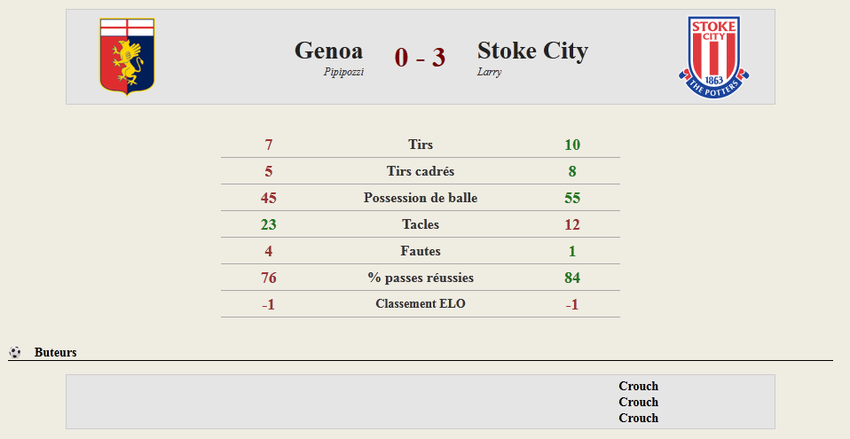Image resolution: width=850 pixels, height=439 pixels.
Task: Select player name Pipipozzi
Action: [343, 72]
